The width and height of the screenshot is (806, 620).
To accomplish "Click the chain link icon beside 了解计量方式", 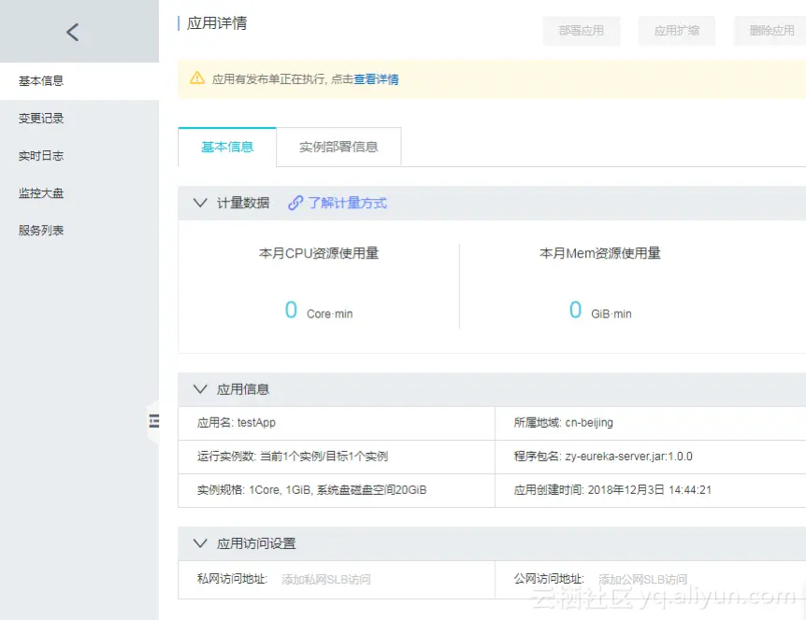I will tap(295, 203).
